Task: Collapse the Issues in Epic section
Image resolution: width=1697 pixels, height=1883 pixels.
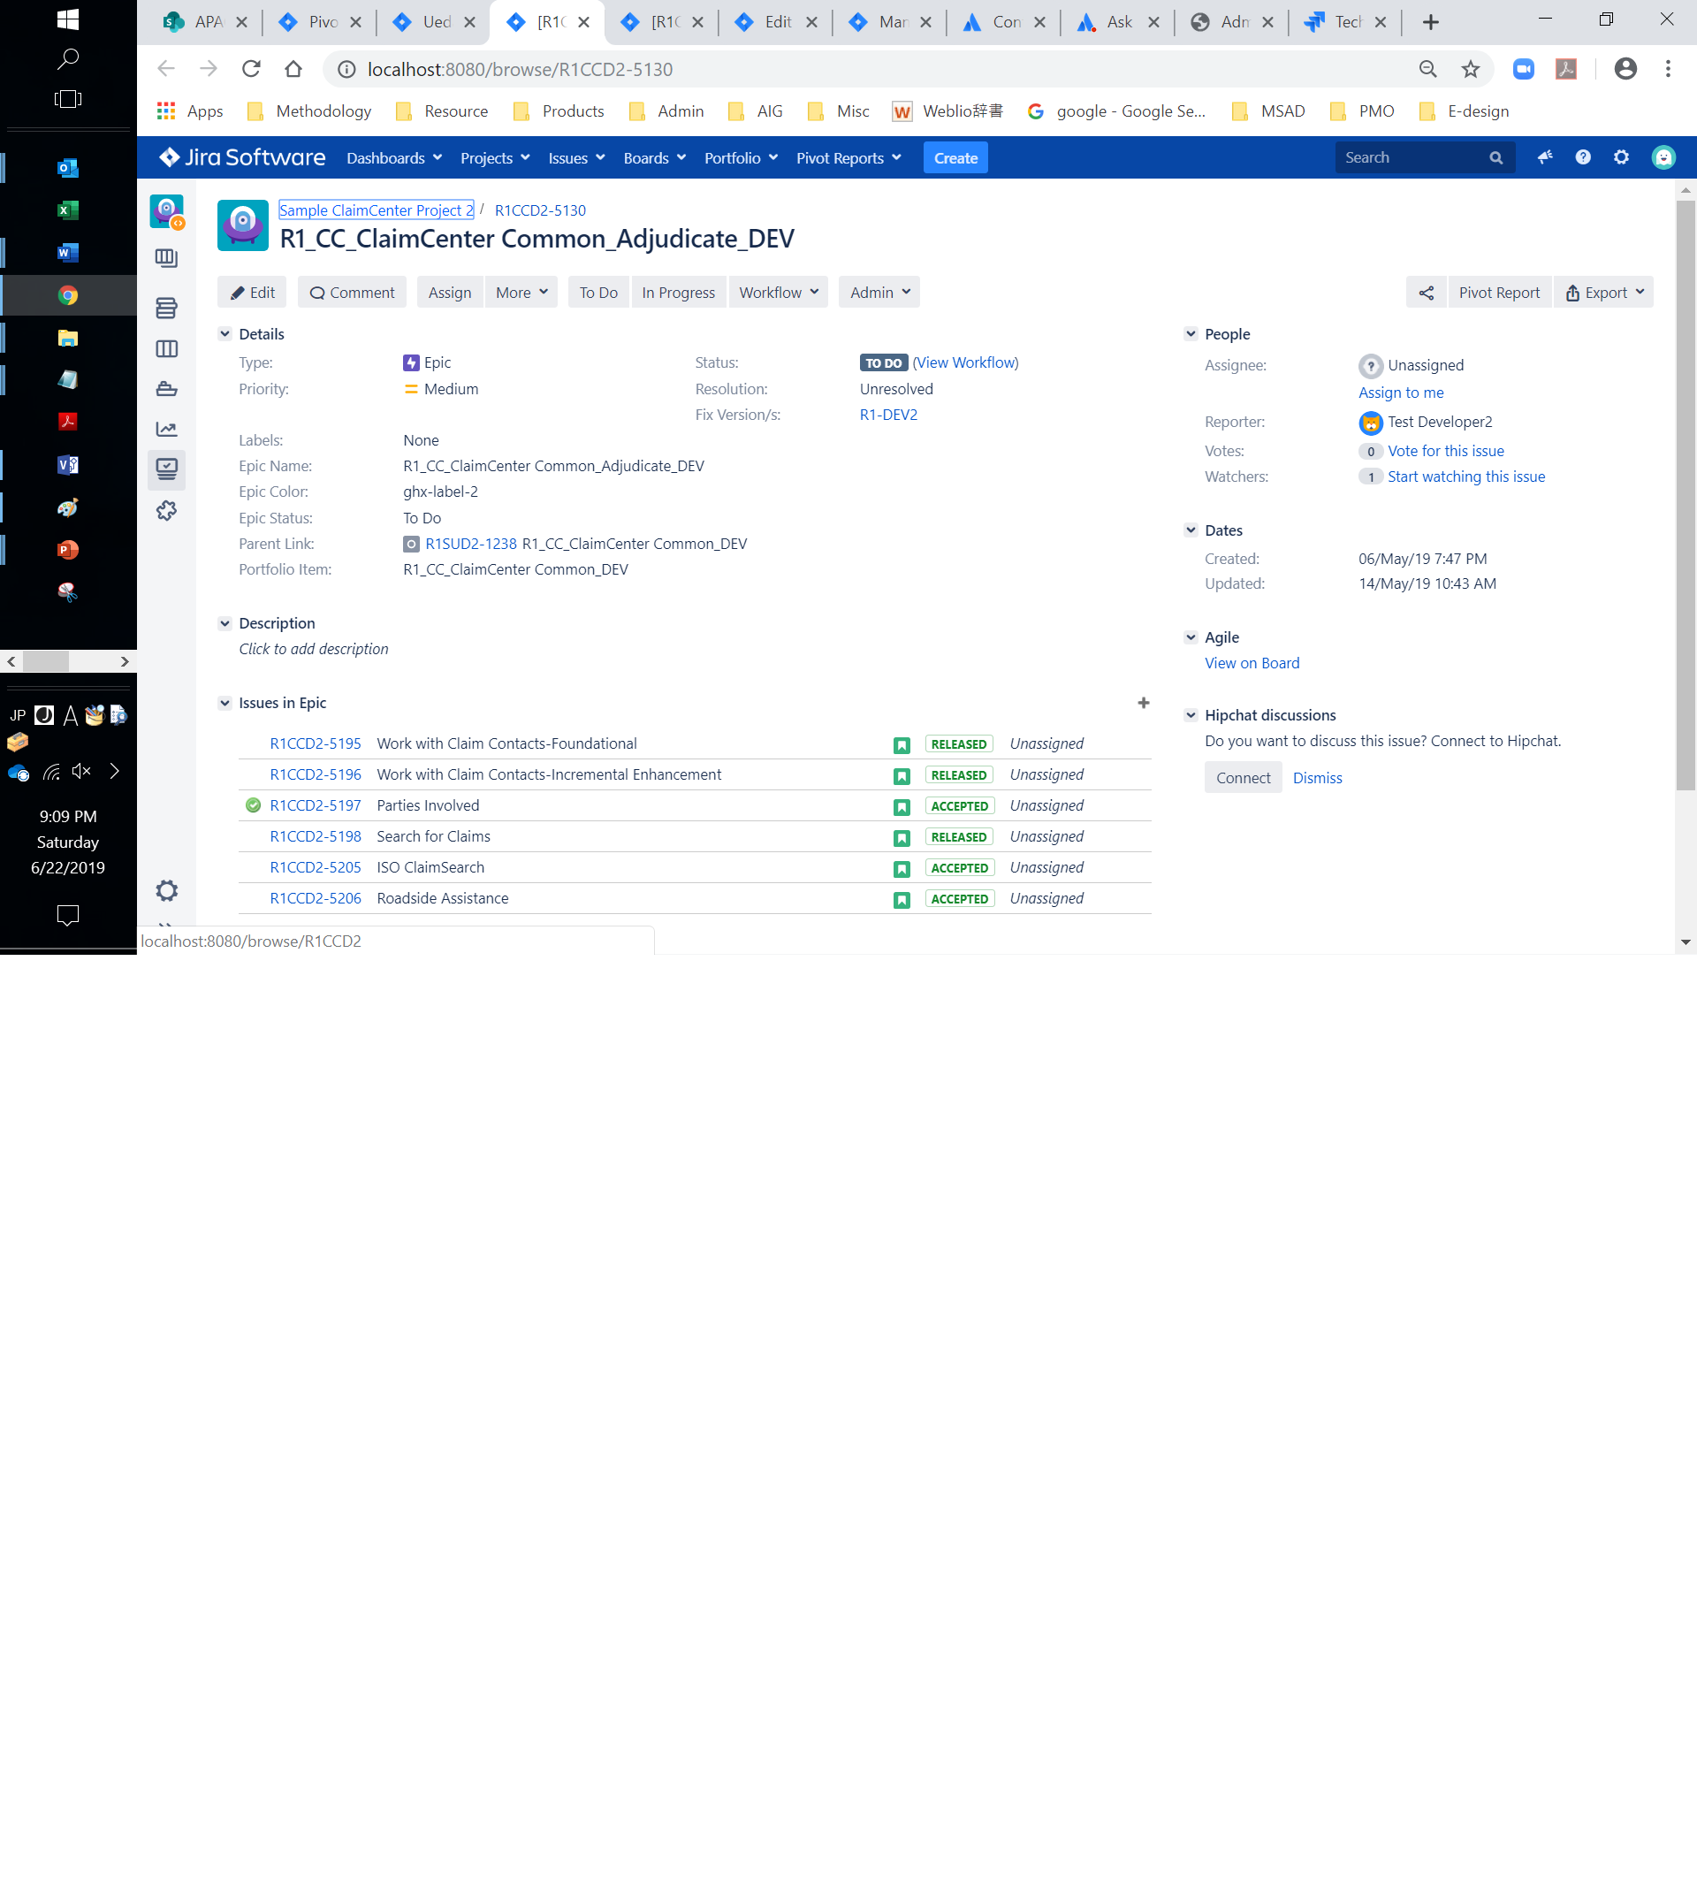Action: (224, 703)
